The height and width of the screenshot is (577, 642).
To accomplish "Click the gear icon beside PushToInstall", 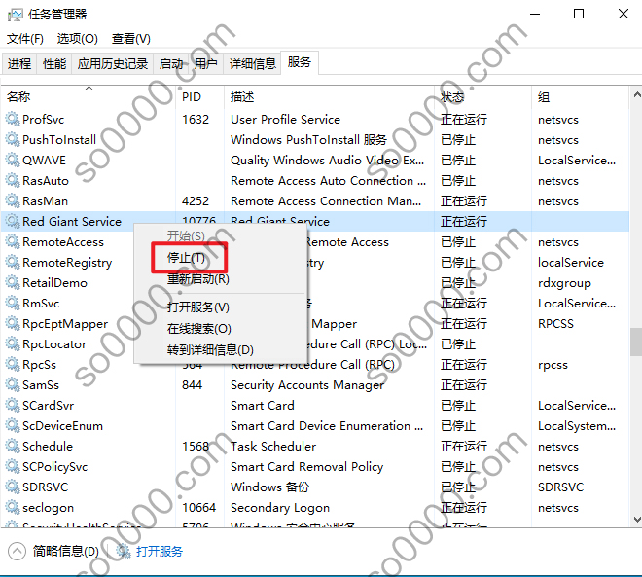I will [x=13, y=140].
